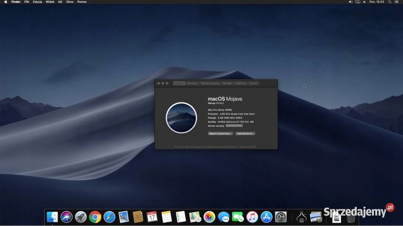The height and width of the screenshot is (226, 403).
Task: Switch to the Serwis tab
Action: tap(254, 83)
